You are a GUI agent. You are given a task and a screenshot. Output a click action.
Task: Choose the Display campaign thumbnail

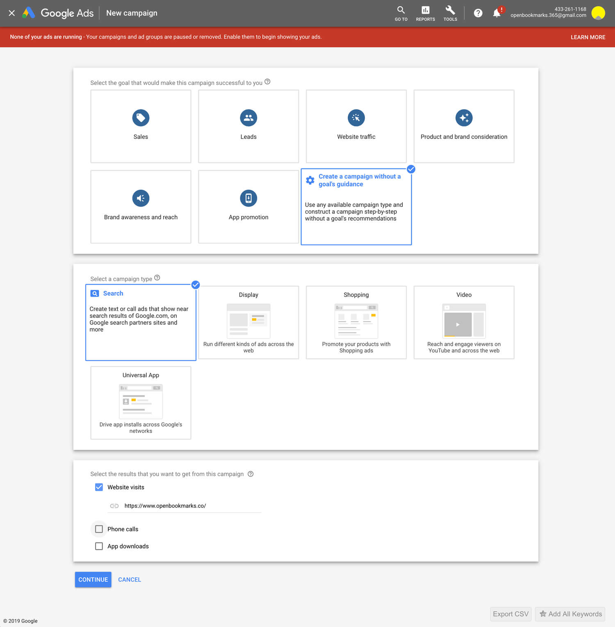248,321
